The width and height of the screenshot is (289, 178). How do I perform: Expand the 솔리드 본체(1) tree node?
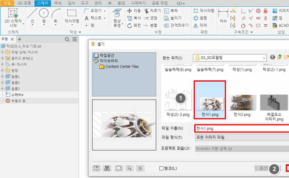click(2, 58)
